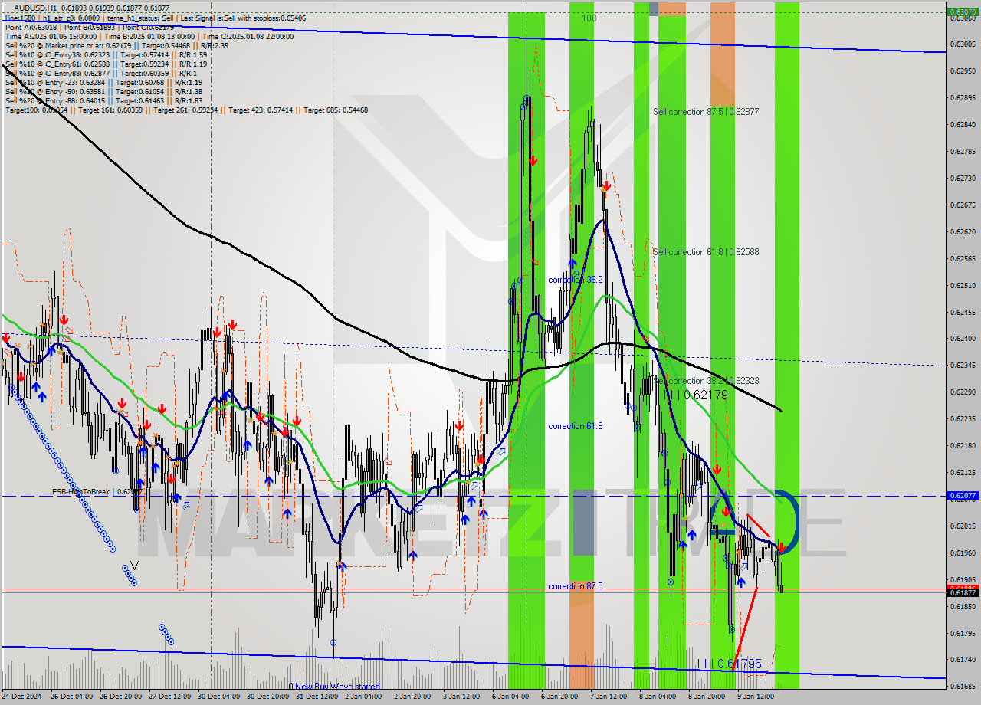Click the '2 Jan 04:00' time label
Screen dimensions: 981x705
[x=363, y=697]
